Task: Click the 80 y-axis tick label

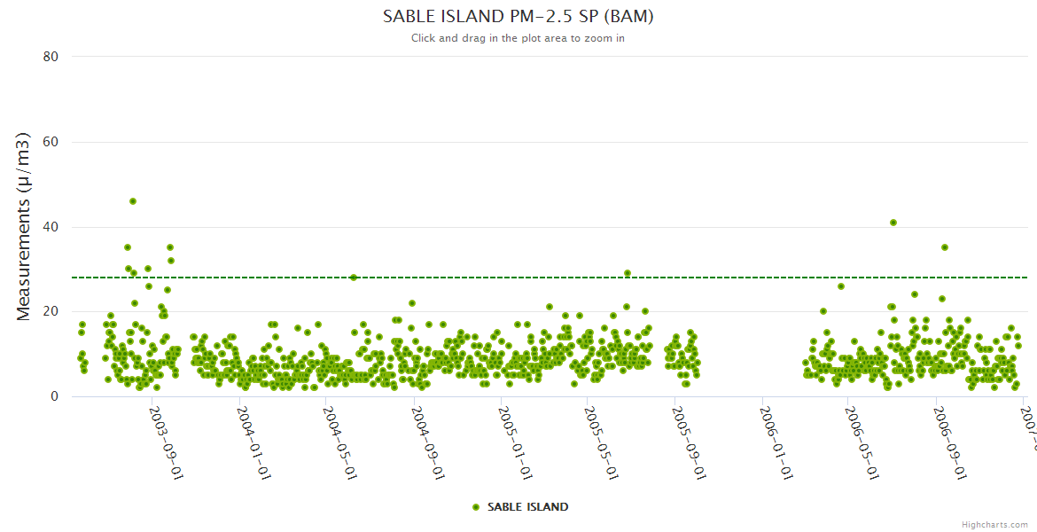Action: (x=51, y=57)
